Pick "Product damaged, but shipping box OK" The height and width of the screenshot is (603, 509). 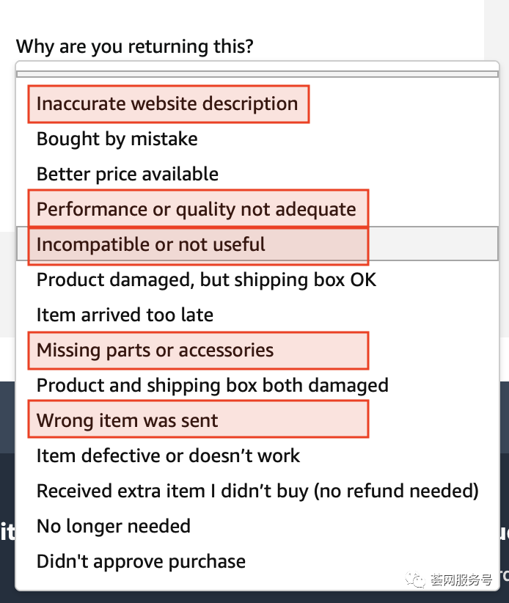206,279
